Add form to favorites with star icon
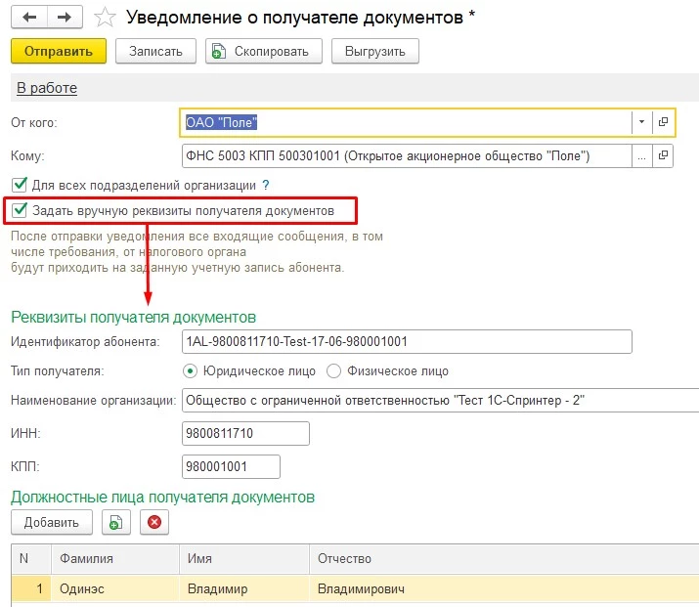699x607 pixels. [x=103, y=18]
